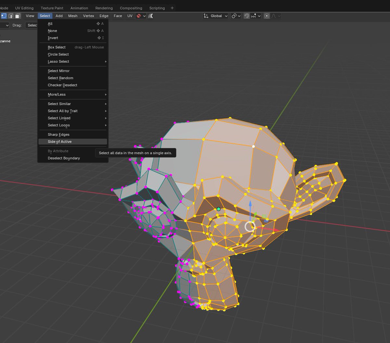Switch to UV Editing workspace tab
This screenshot has width=390, height=343.
(24, 8)
